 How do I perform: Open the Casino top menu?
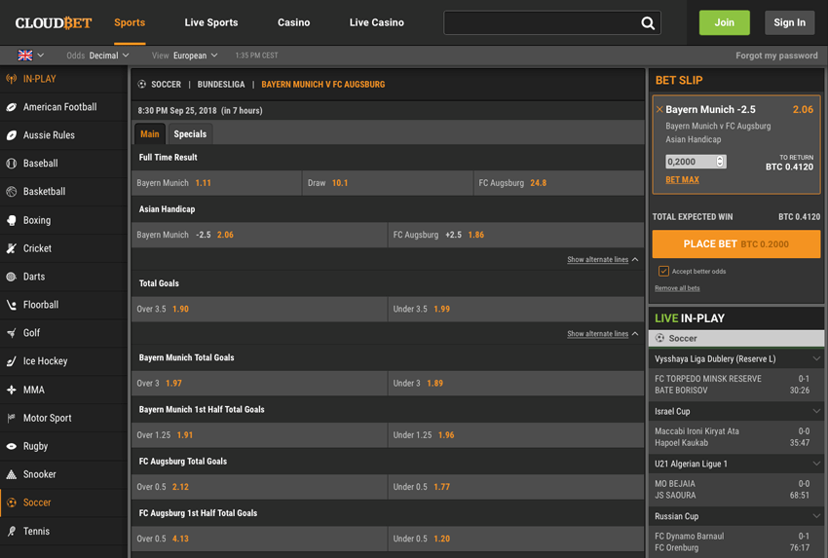tap(293, 22)
